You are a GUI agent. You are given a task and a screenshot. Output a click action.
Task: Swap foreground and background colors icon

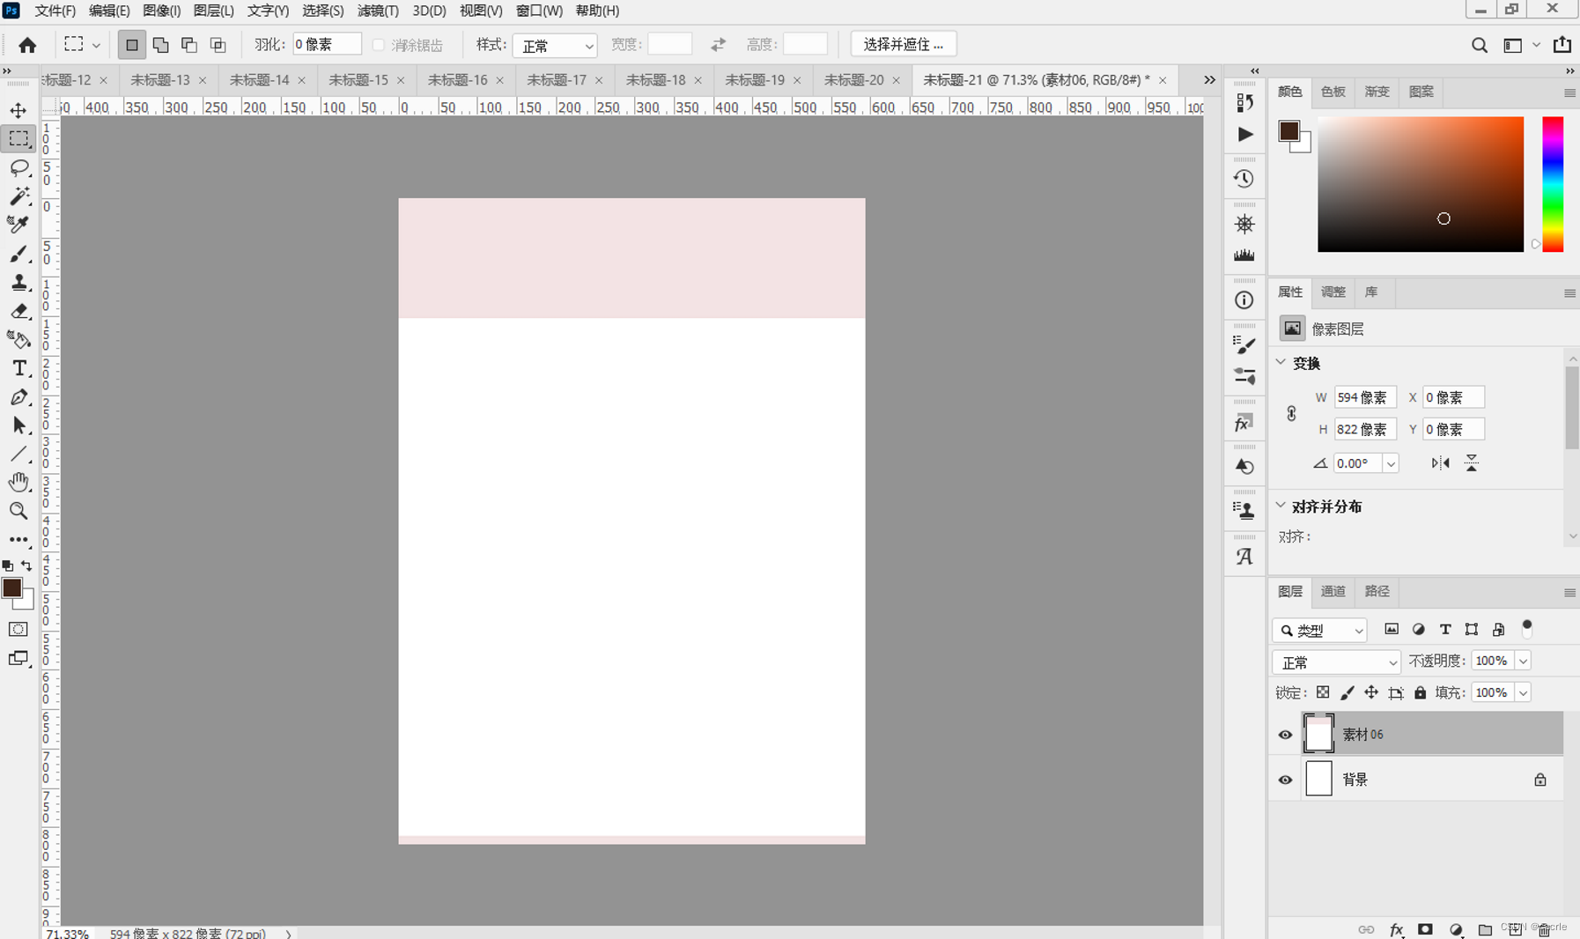pyautogui.click(x=26, y=566)
